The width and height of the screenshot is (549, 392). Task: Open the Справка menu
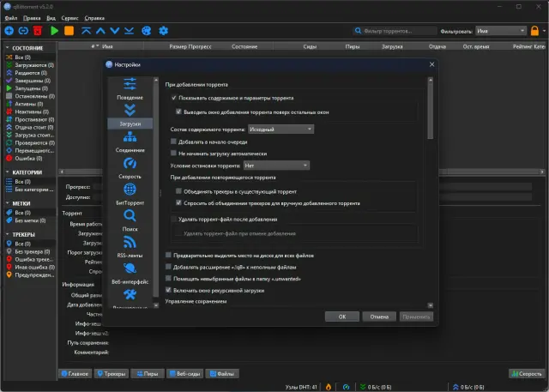pos(94,18)
